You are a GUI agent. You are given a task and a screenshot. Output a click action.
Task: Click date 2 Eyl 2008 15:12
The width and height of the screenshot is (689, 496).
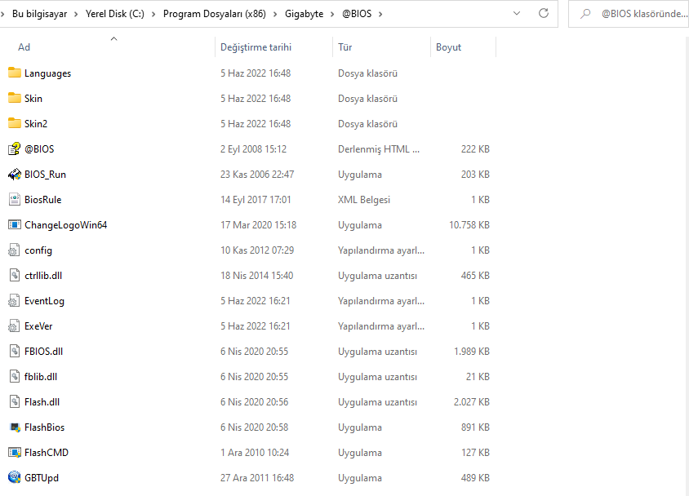(253, 148)
